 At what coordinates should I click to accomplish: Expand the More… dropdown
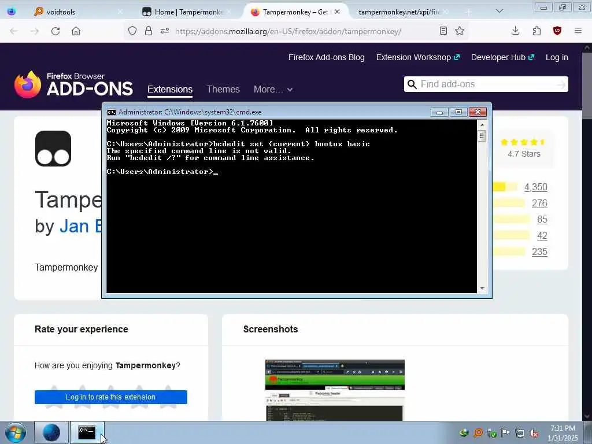point(273,90)
